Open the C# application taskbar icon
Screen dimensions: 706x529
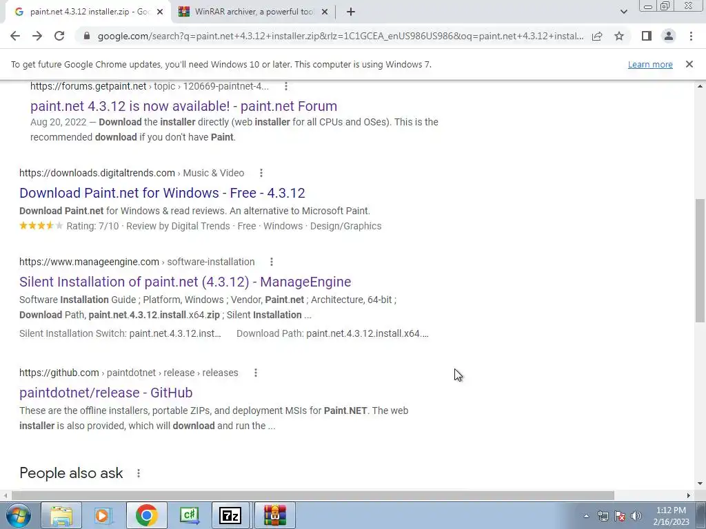pos(189,515)
